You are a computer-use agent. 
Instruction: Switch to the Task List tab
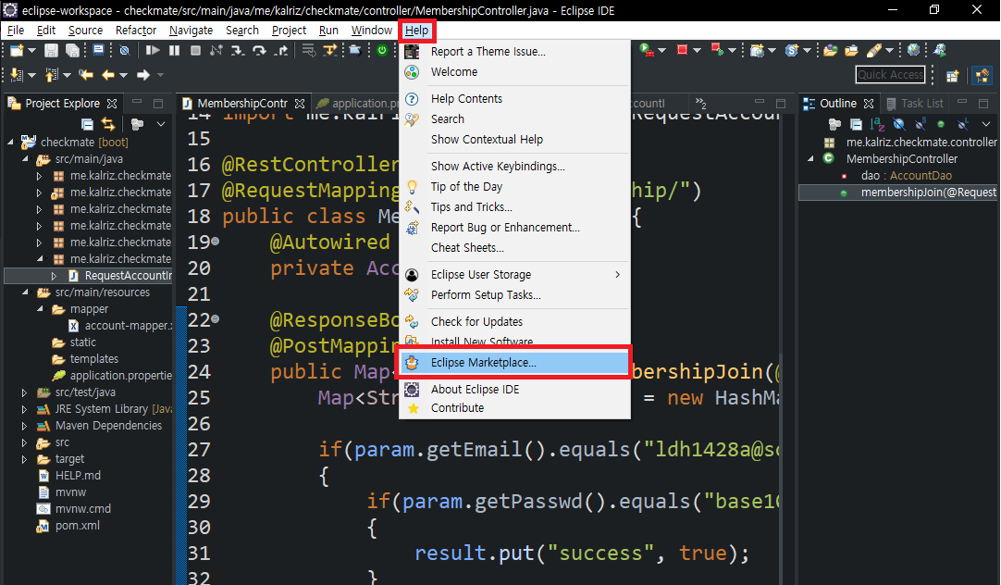pos(915,104)
